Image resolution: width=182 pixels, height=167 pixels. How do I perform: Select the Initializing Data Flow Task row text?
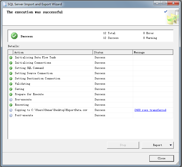click(35, 58)
